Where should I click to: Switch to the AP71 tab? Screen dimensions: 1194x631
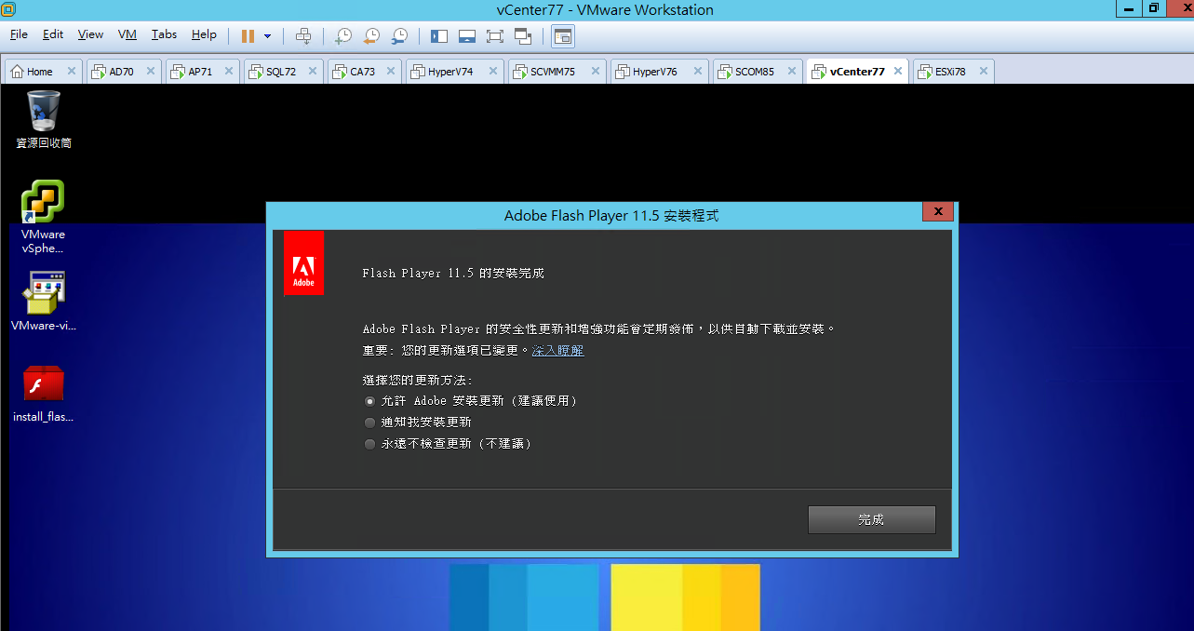pos(203,72)
